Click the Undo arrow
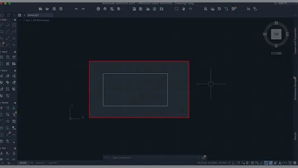Viewport: 298px width, 168px height. (76, 9)
